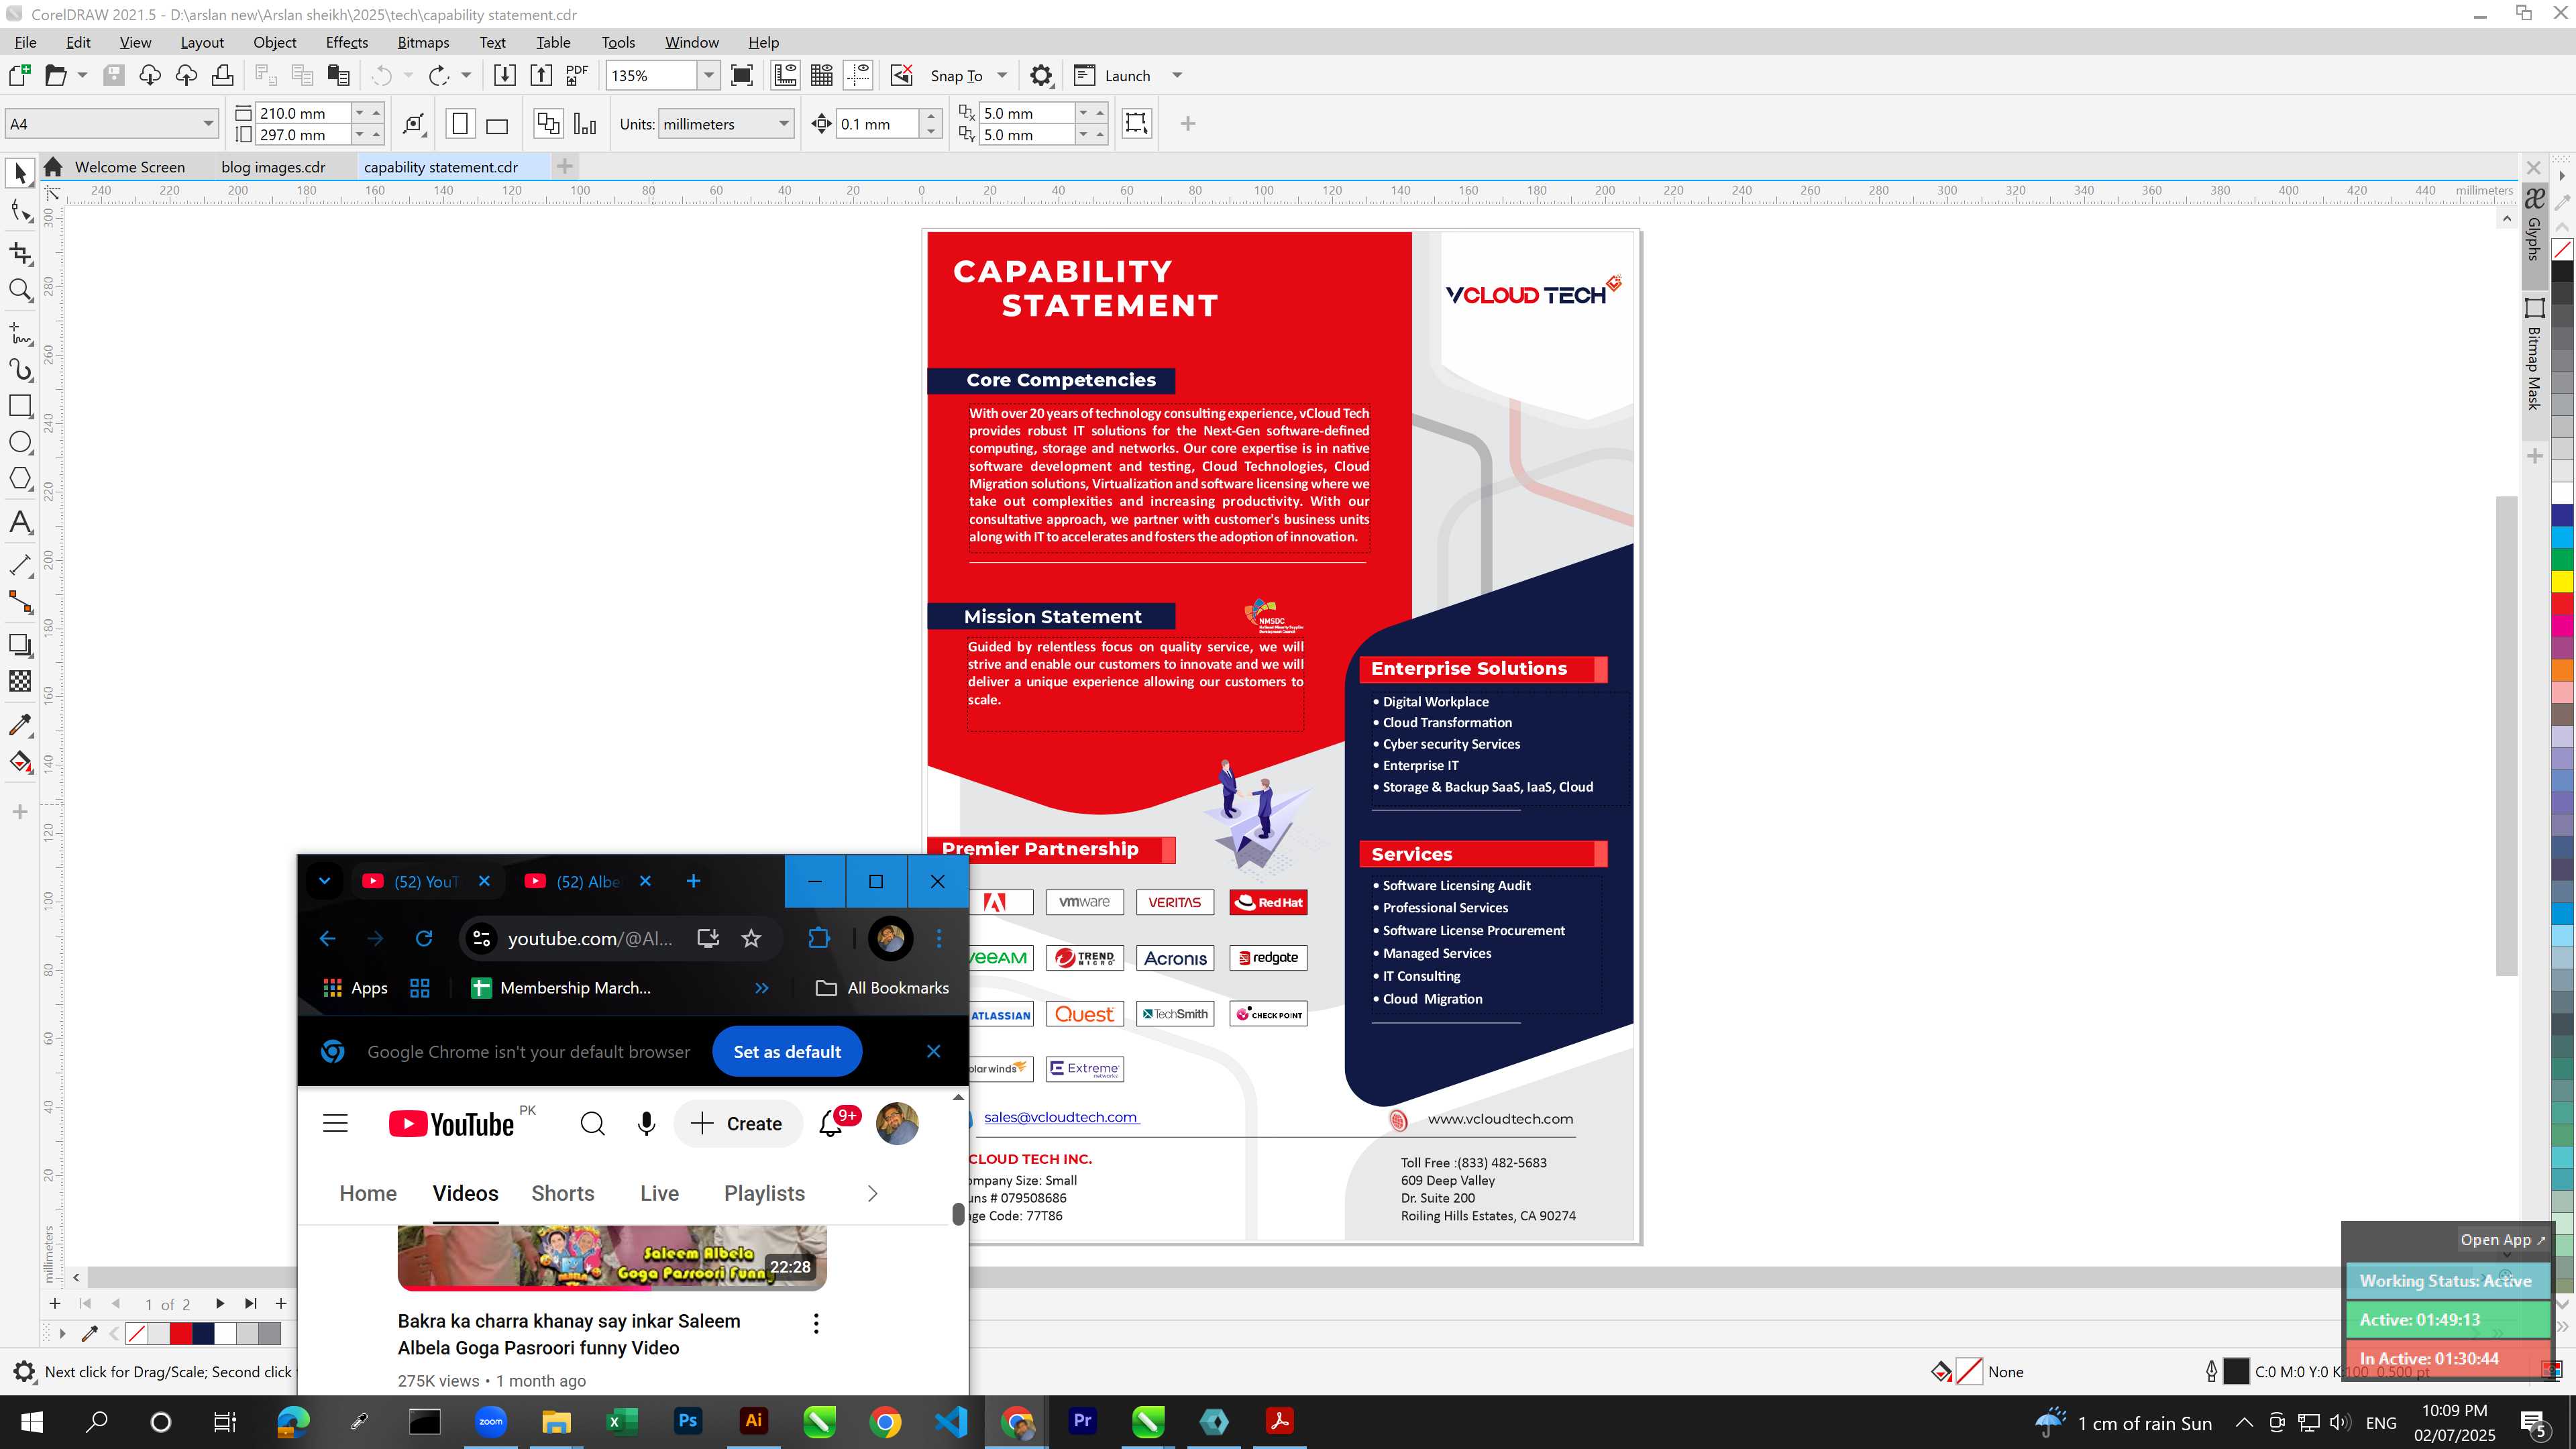Click the red swatch in document palette
2576x1449 pixels.
click(x=181, y=1334)
